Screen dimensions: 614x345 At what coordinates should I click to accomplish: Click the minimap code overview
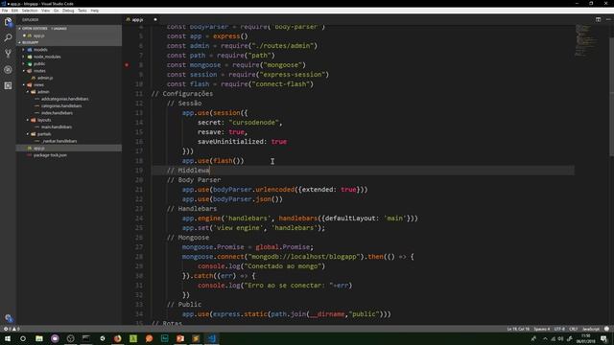[x=586, y=40]
